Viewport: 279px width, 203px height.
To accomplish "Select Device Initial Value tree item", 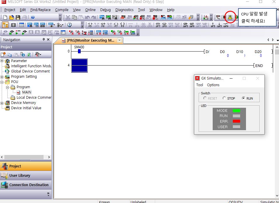I will point(26,108).
